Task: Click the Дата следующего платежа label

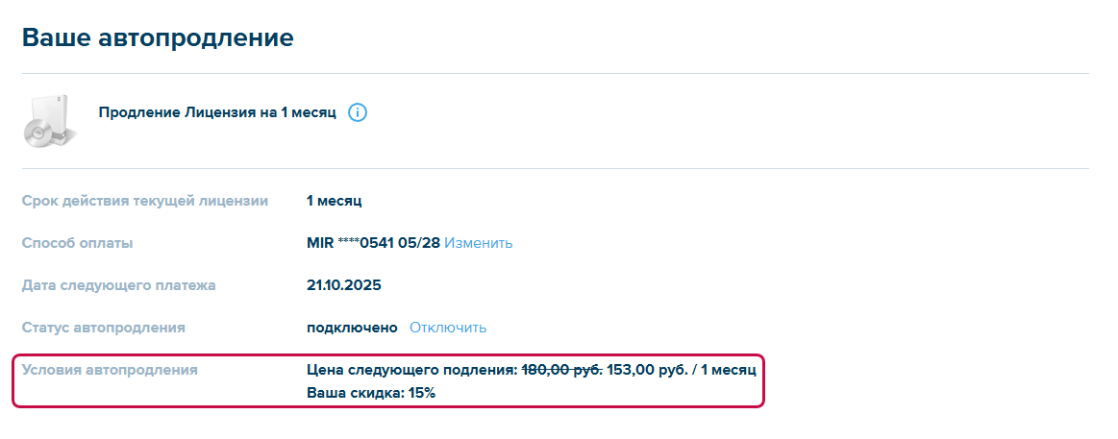Action: click(119, 285)
